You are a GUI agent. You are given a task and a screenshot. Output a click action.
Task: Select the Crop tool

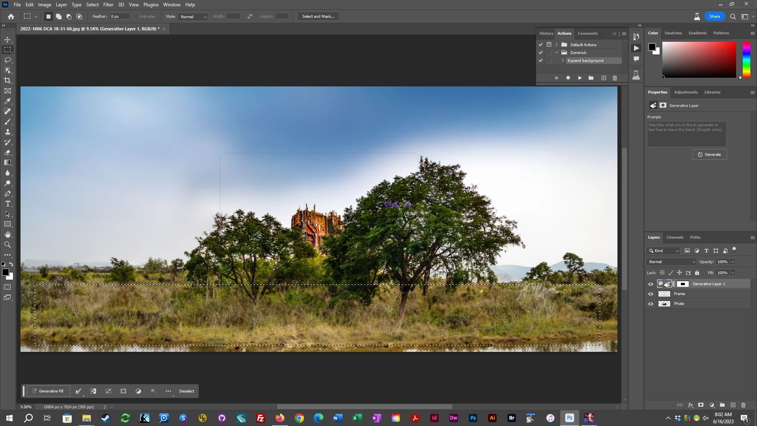point(7,80)
